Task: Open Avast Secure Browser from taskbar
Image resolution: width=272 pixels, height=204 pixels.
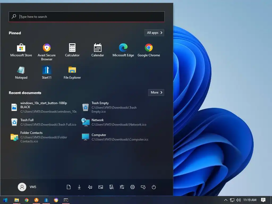Action: [56, 200]
